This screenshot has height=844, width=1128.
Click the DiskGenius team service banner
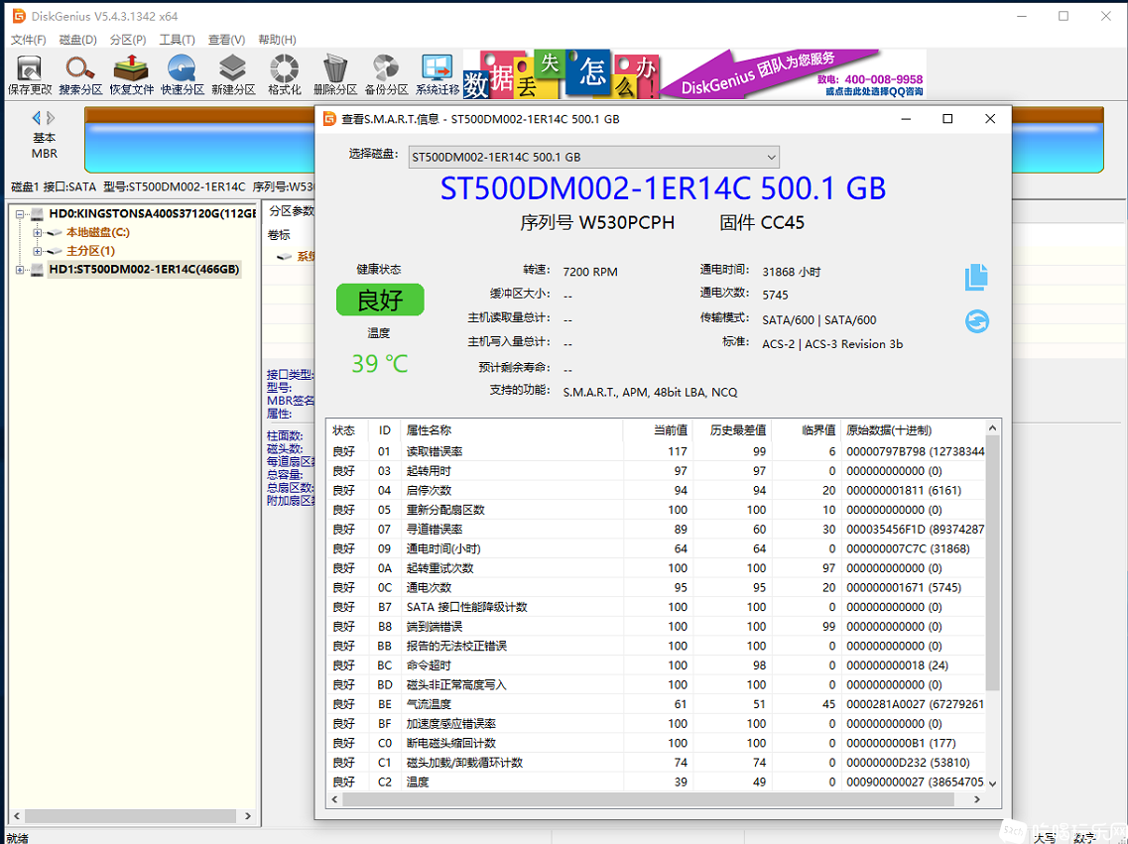793,74
